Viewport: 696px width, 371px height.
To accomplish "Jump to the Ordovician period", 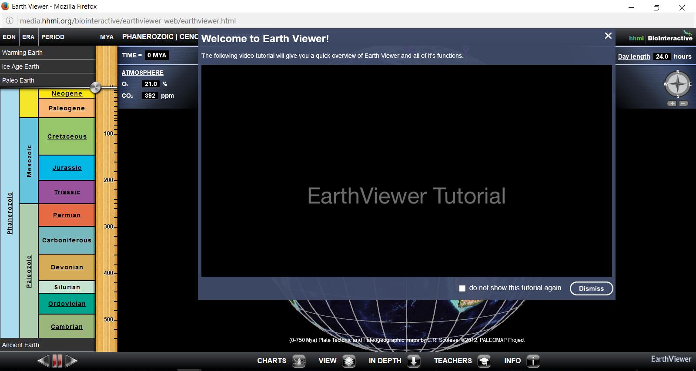I will point(67,304).
